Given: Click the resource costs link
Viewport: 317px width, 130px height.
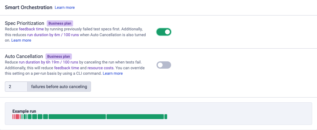Looking at the screenshot, I should point(103,68).
